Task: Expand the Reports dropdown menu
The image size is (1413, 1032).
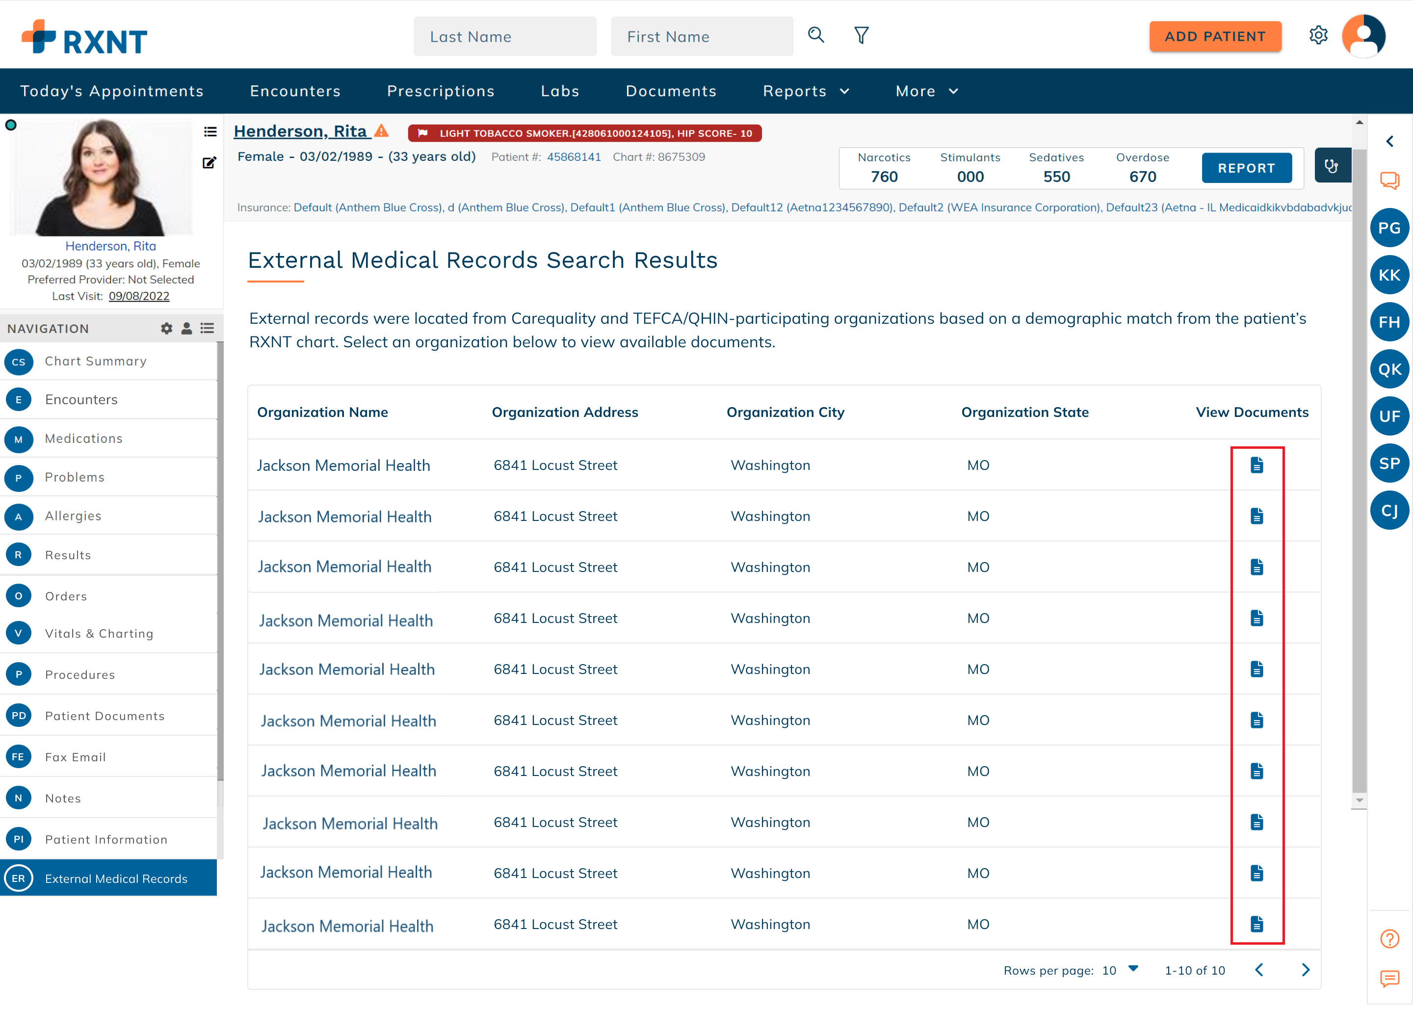Action: [x=806, y=91]
